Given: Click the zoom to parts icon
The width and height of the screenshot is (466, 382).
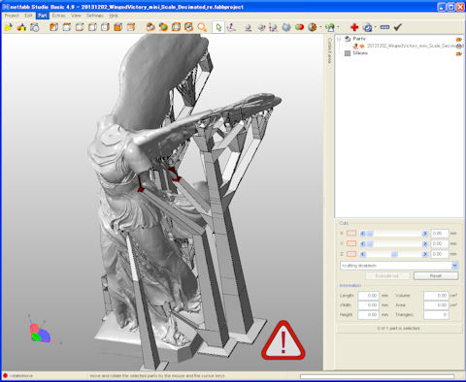Looking at the screenshot, I should coord(150,27).
